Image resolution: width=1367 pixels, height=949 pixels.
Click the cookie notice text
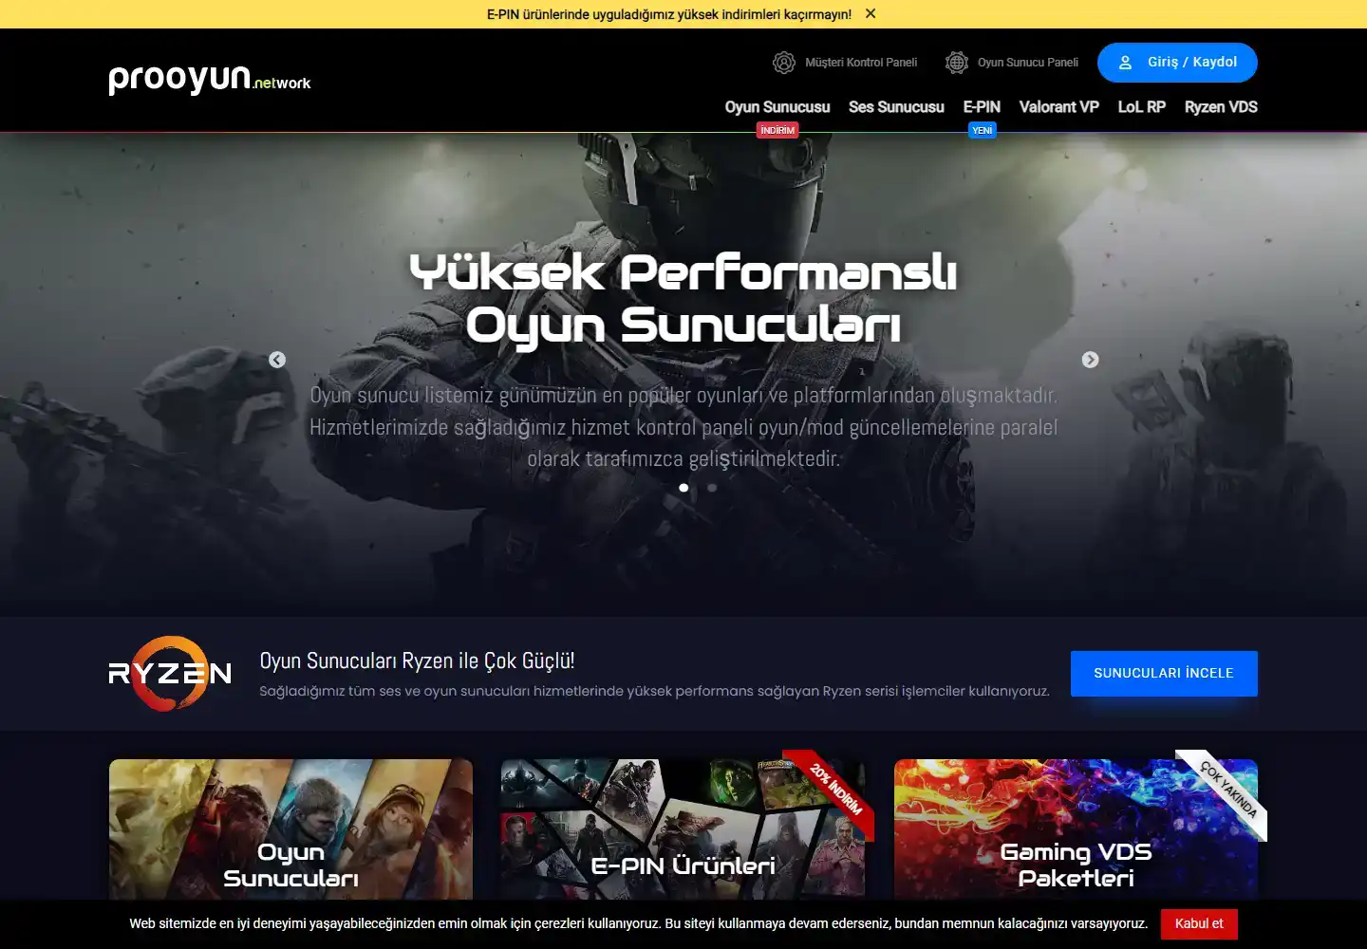click(639, 923)
